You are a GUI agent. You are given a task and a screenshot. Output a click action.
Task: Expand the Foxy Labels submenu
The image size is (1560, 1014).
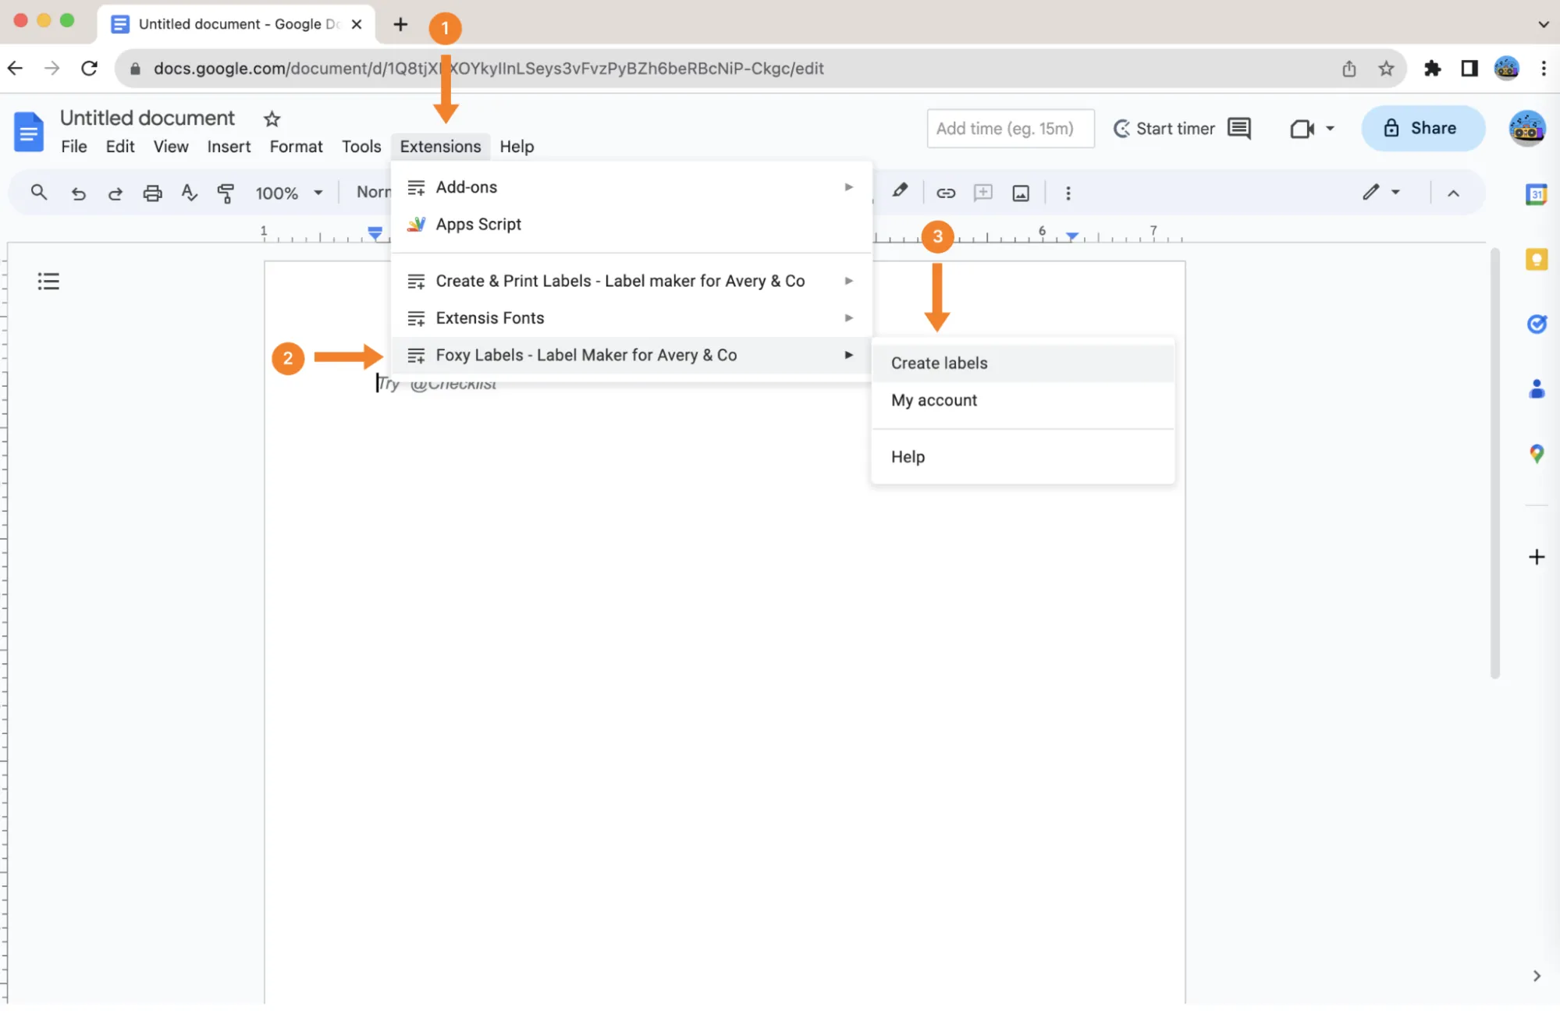(631, 355)
